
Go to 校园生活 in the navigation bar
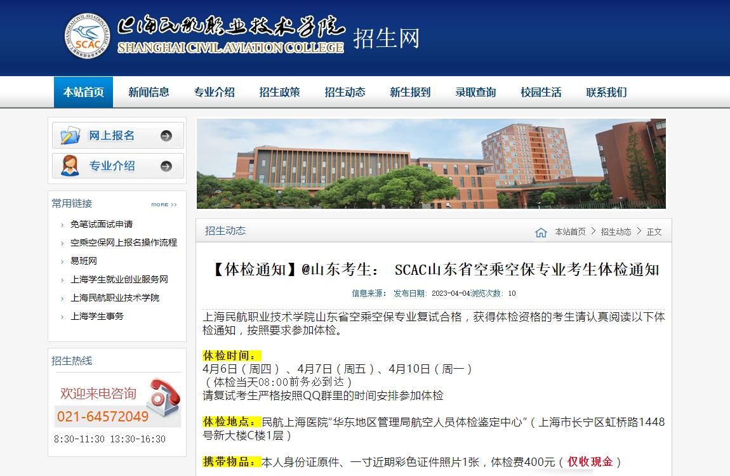(x=541, y=92)
